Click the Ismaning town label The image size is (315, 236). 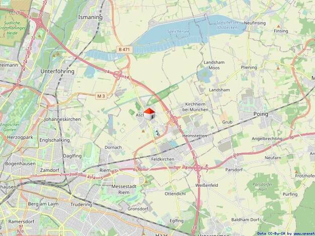90,17
